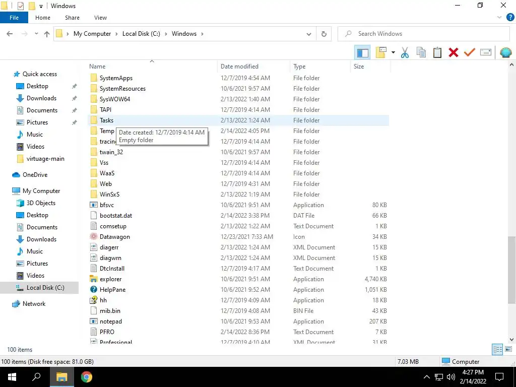Click the Search Windows input field
The height and width of the screenshot is (387, 516).
coord(423,34)
